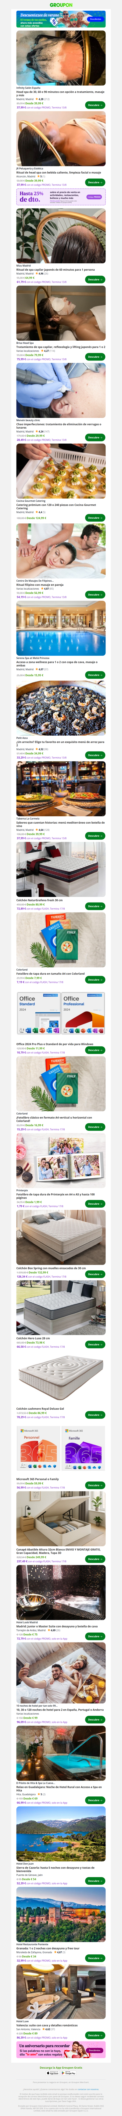
Task: Click Descubre for Colchón Hera Luxe 28 cm
Action: tap(95, 1344)
